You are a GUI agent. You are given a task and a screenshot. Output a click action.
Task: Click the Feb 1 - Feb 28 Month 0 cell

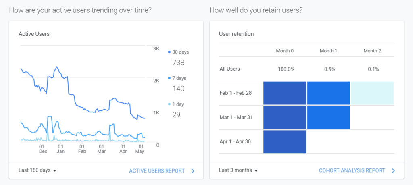[x=285, y=93]
